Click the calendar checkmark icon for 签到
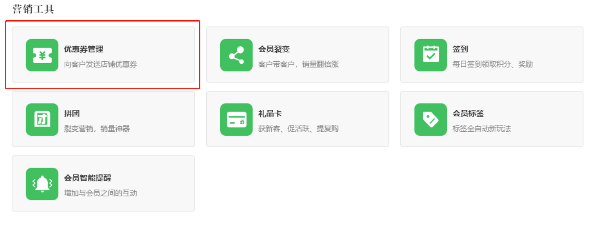This screenshot has width=597, height=225. pos(430,55)
